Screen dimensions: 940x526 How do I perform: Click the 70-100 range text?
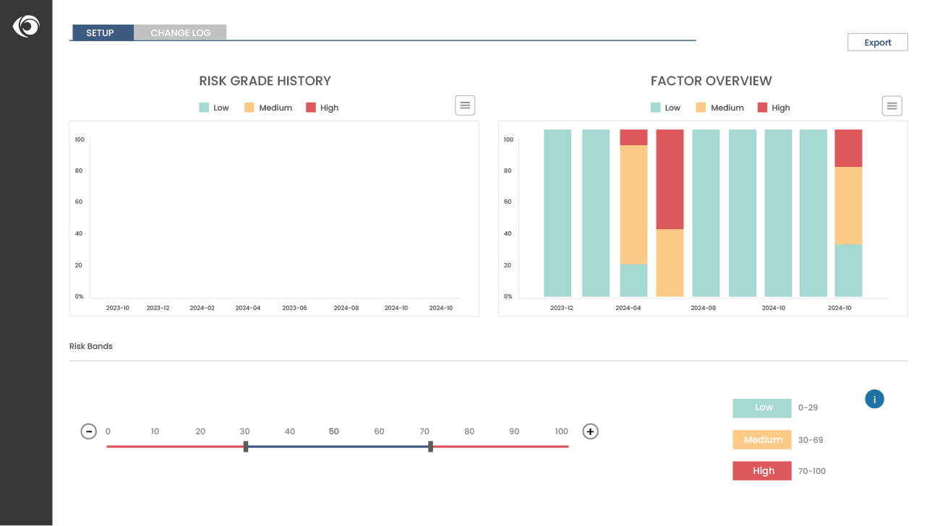click(x=811, y=471)
